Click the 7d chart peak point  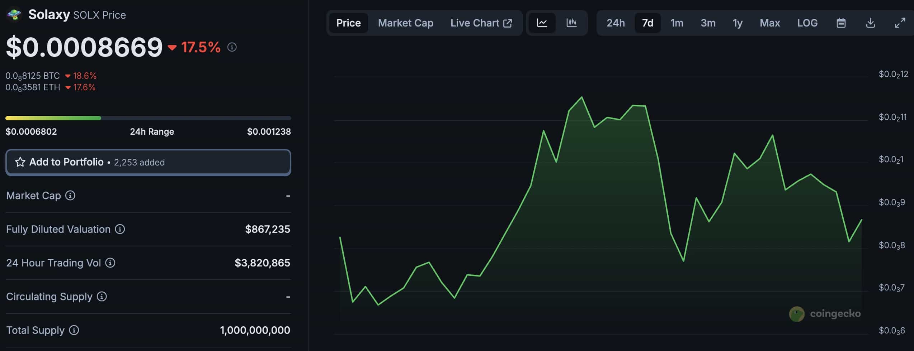pos(581,97)
